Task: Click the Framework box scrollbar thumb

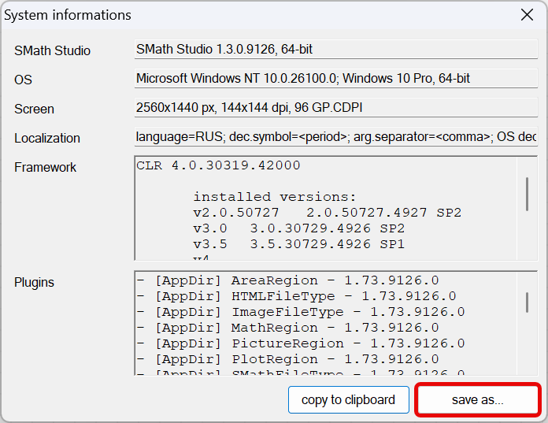Action: 527,194
